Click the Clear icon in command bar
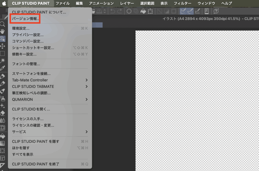The width and height of the screenshot is (259, 171). (x=129, y=11)
